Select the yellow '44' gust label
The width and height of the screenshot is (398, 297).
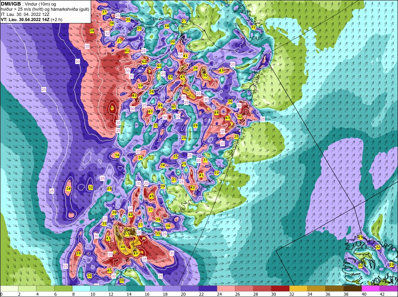[160, 105]
